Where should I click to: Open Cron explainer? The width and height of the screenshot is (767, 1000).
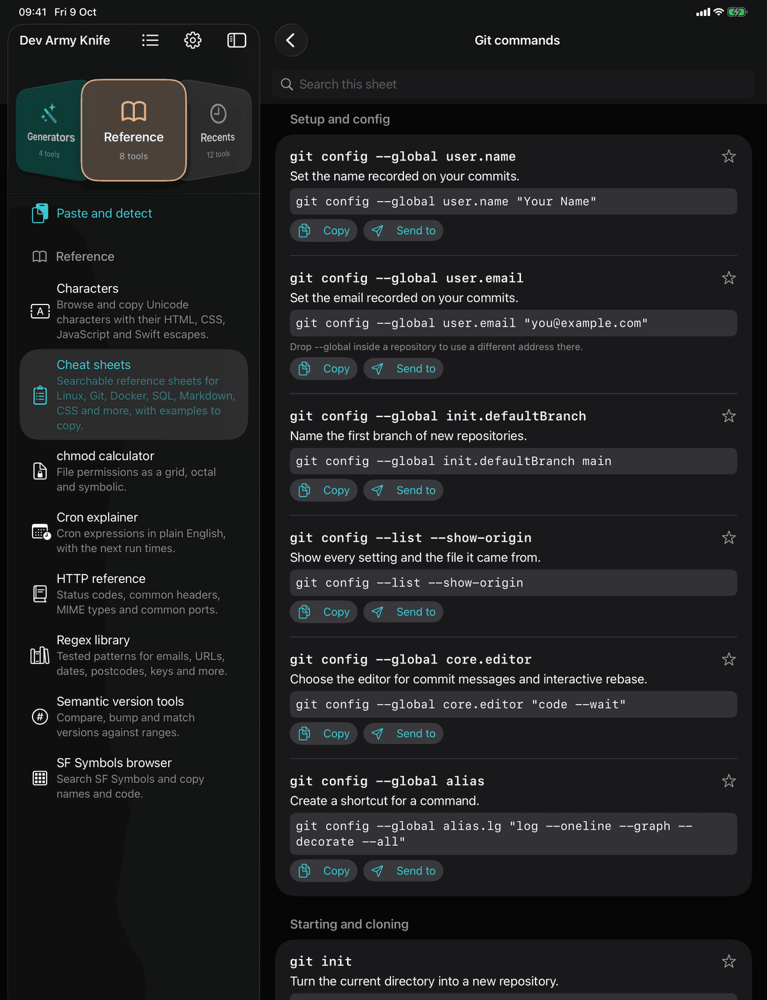pyautogui.click(x=134, y=532)
